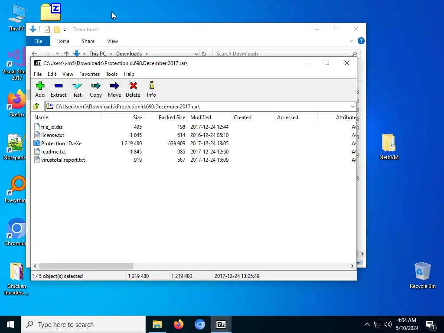Open the 7-Zip View menu
Image resolution: width=444 pixels, height=333 pixels.
click(68, 74)
